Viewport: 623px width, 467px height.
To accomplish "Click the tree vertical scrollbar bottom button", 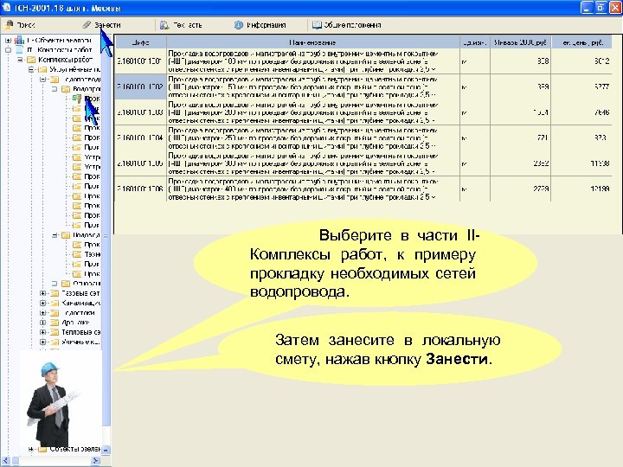I will coord(106,450).
